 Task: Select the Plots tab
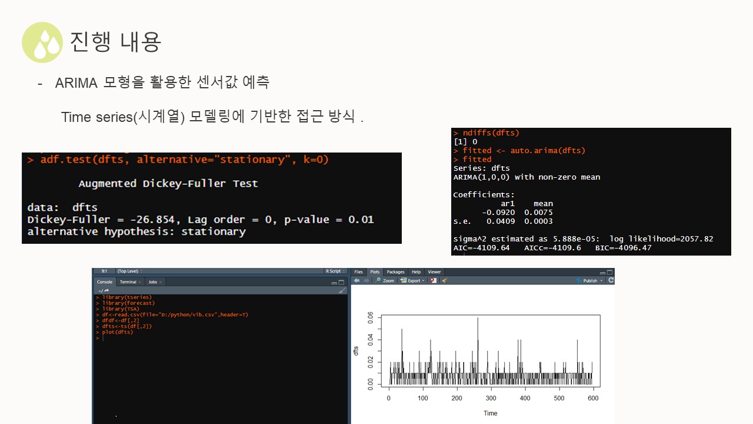click(375, 272)
